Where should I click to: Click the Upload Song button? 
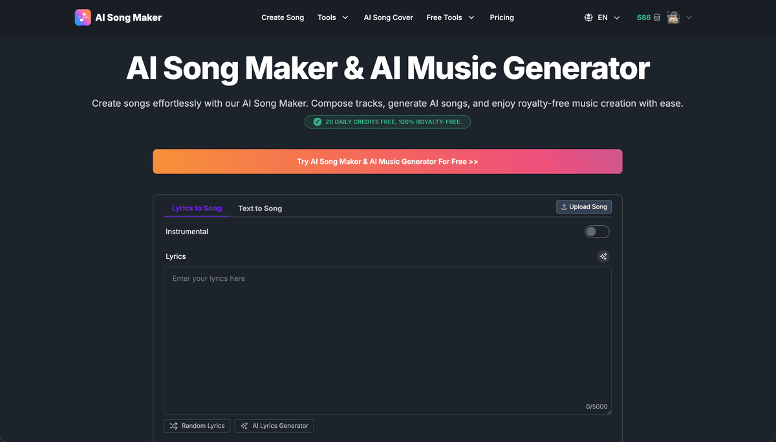[x=584, y=206]
